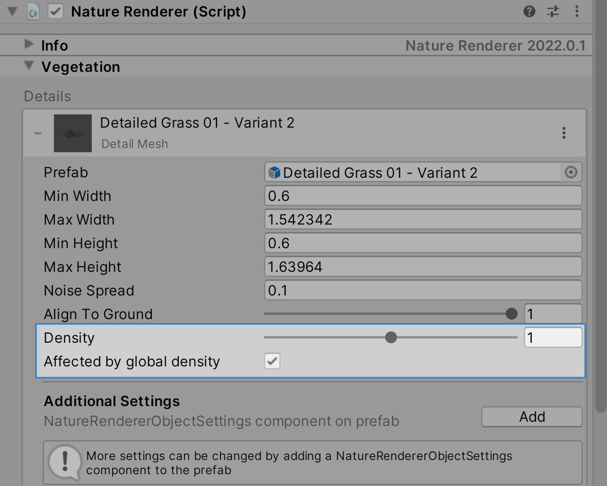Click the Add button under Additional Settings
This screenshot has width=607, height=486.
pos(531,417)
